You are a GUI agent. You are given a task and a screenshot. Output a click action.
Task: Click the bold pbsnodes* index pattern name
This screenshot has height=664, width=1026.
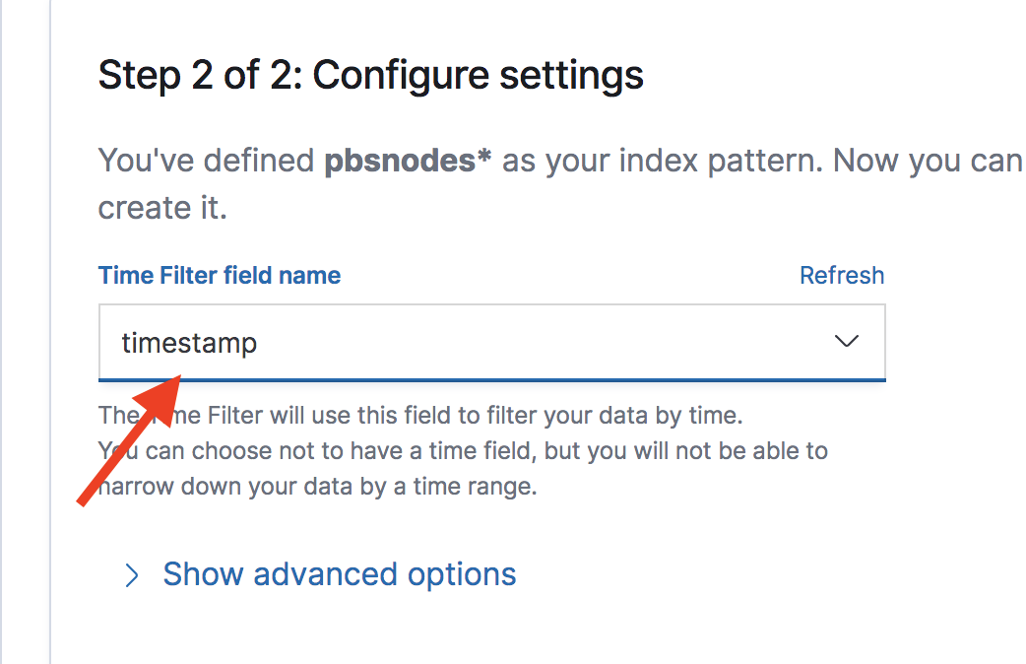point(408,161)
